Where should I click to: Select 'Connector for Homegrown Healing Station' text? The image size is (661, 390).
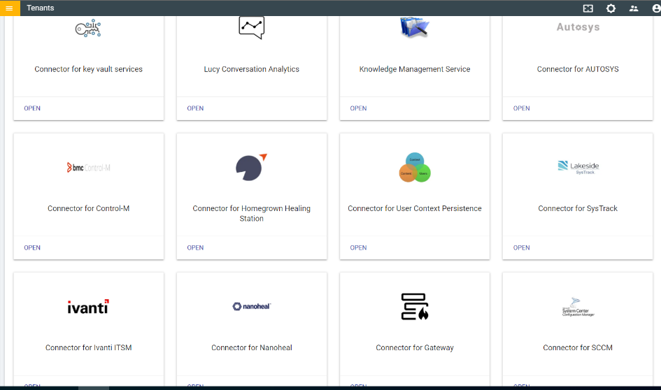[252, 214]
